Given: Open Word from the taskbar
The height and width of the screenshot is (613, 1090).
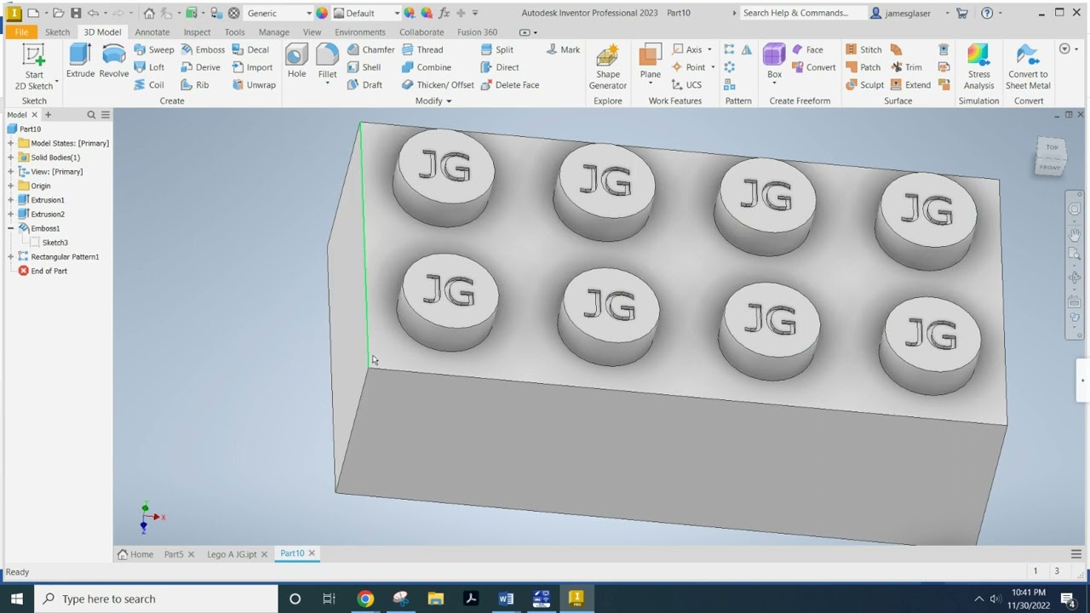Looking at the screenshot, I should click(506, 599).
